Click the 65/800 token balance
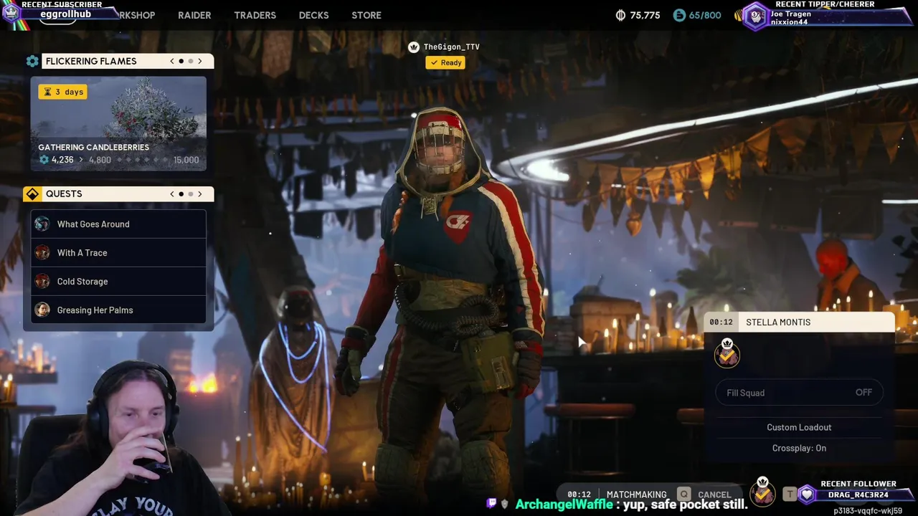Screen dimensions: 918x516 click(704, 15)
